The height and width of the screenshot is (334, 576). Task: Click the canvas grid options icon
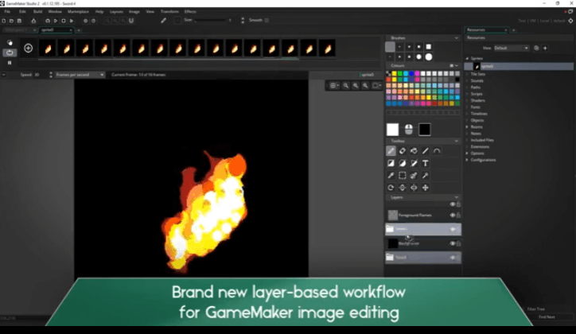pos(334,86)
